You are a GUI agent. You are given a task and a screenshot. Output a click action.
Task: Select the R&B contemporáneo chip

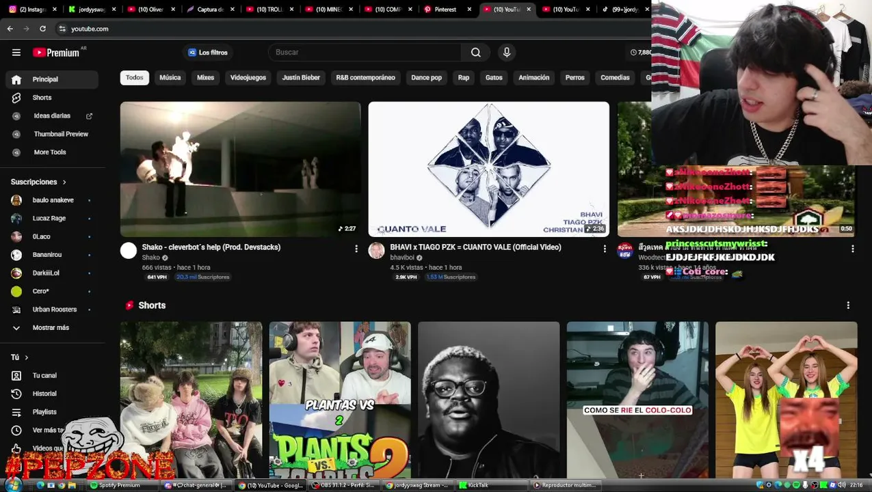pyautogui.click(x=366, y=78)
